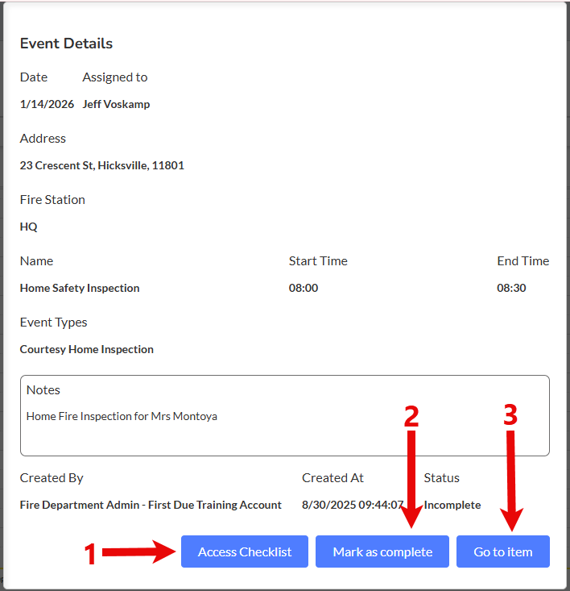The image size is (570, 591).
Task: Click the Event Details heading
Action: [x=66, y=44]
